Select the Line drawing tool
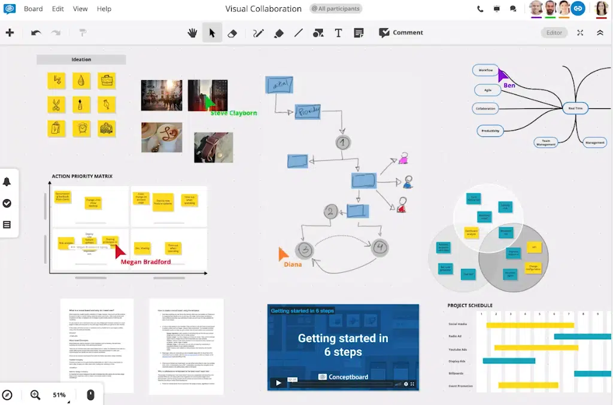Image resolution: width=613 pixels, height=405 pixels. coord(298,33)
